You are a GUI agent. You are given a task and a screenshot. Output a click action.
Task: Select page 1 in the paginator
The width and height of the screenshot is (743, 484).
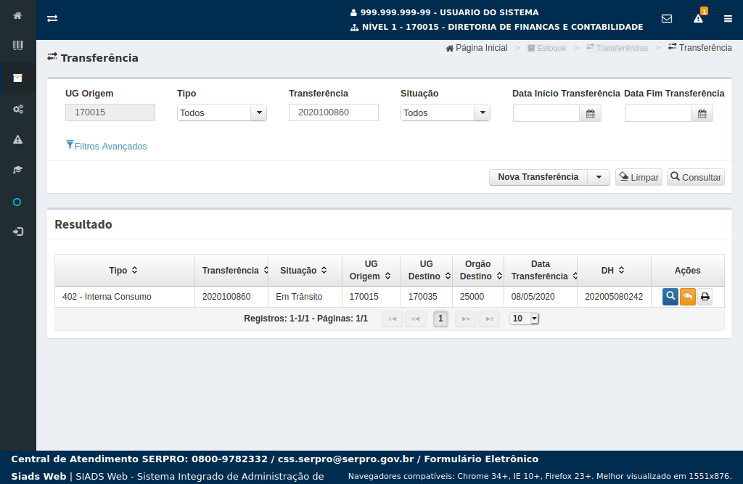440,319
